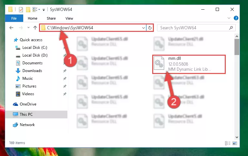Open Help with the blue question icon

[x=236, y=18]
